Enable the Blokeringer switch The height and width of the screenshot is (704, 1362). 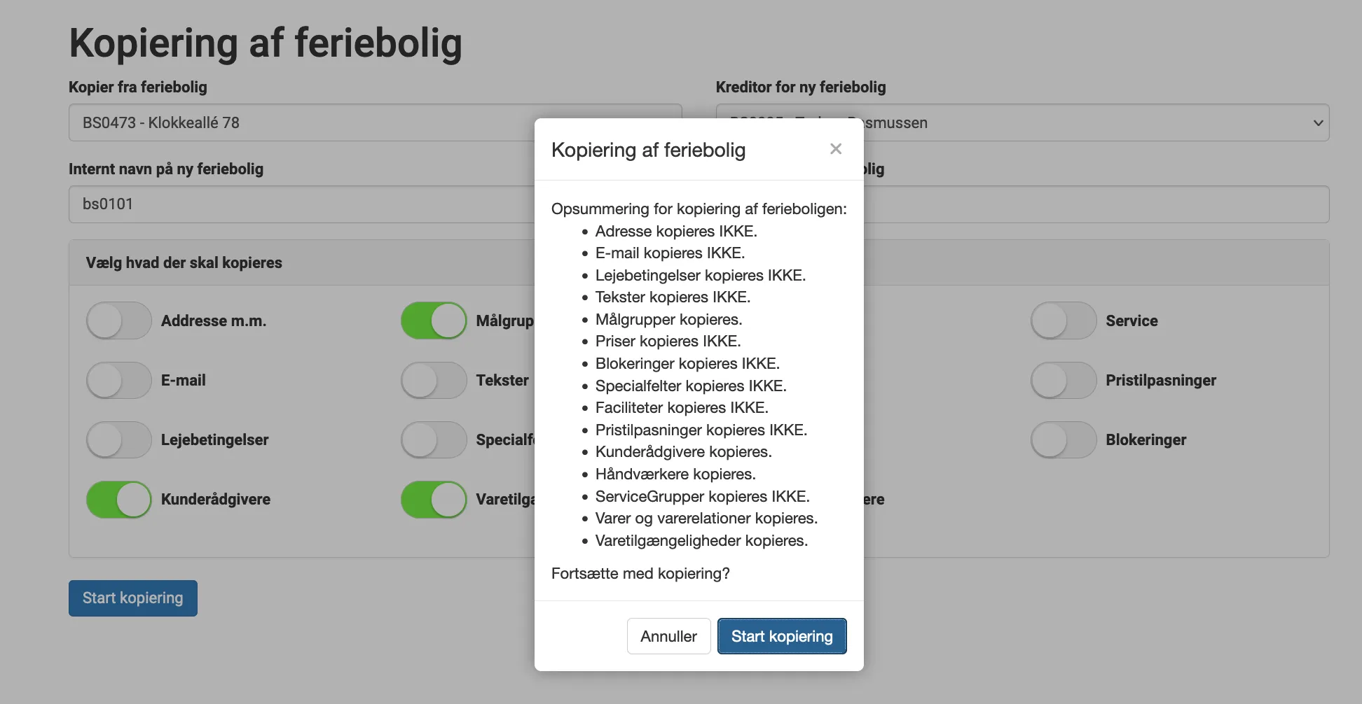click(x=1063, y=439)
